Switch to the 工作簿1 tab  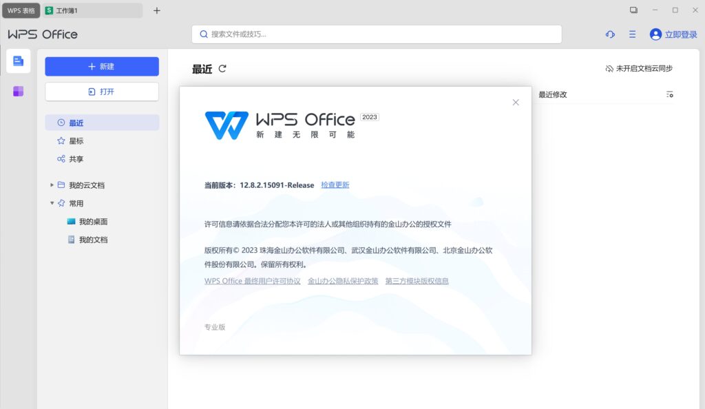tap(93, 10)
